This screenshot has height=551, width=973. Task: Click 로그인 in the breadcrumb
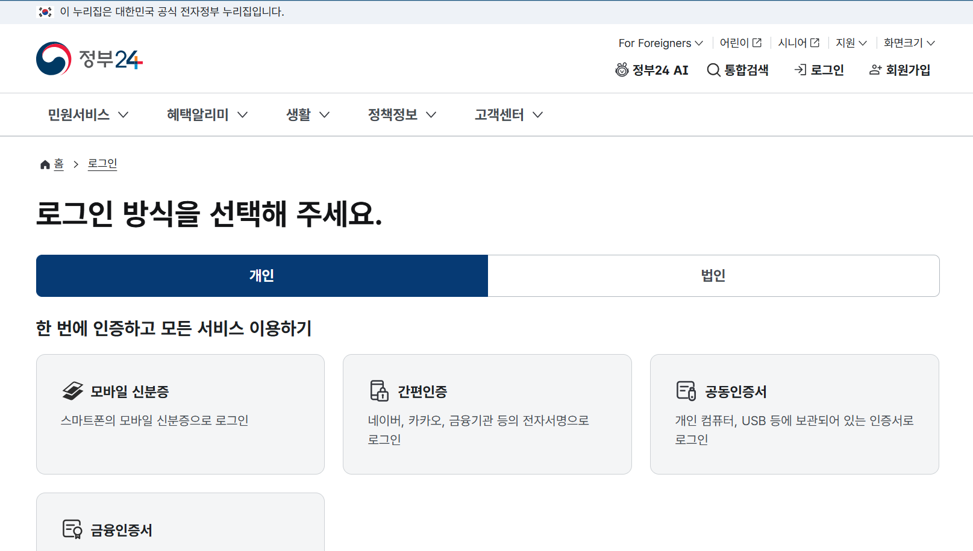[x=102, y=164]
